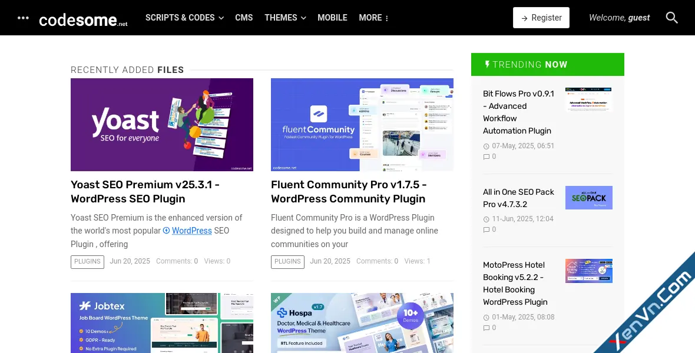This screenshot has height=353, width=695.
Task: Click the Trending Now header
Action: (547, 64)
